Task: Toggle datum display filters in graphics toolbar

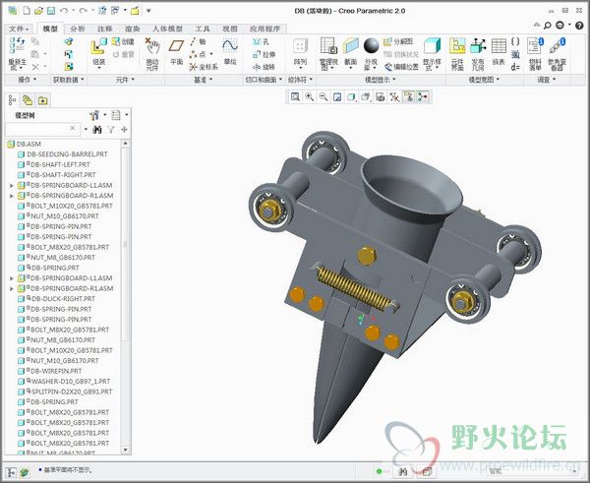Action: point(394,97)
